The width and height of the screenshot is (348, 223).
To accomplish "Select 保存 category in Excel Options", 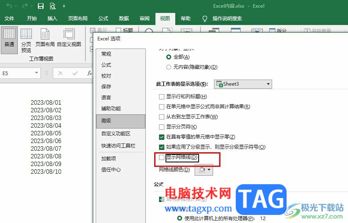I will (121, 86).
